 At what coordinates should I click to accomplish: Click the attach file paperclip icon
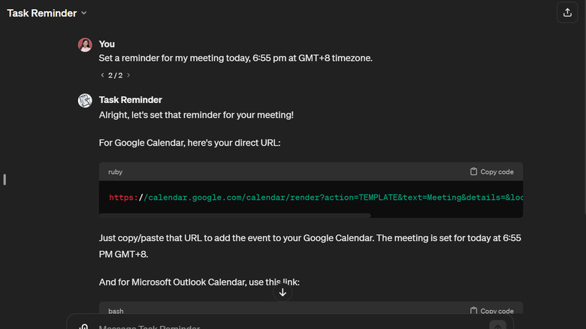pos(83,327)
